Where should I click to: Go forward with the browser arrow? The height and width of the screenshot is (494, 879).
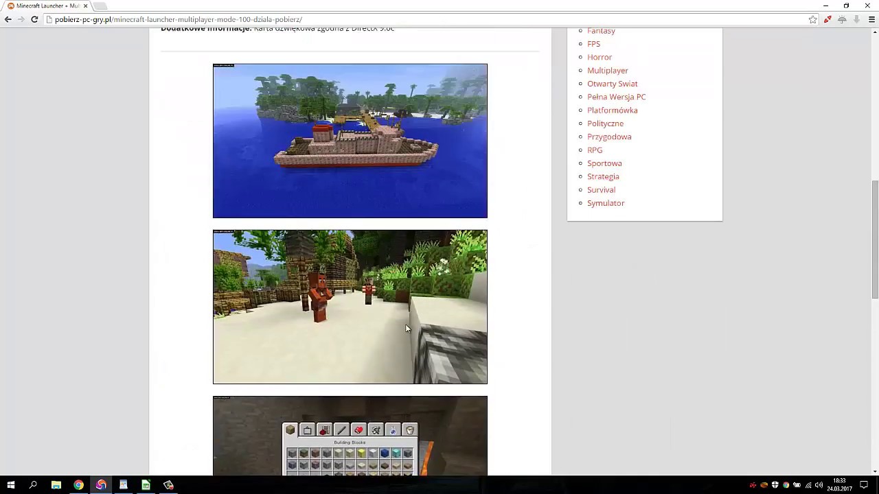point(21,19)
